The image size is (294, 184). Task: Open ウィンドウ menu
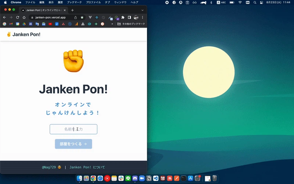point(120,2)
